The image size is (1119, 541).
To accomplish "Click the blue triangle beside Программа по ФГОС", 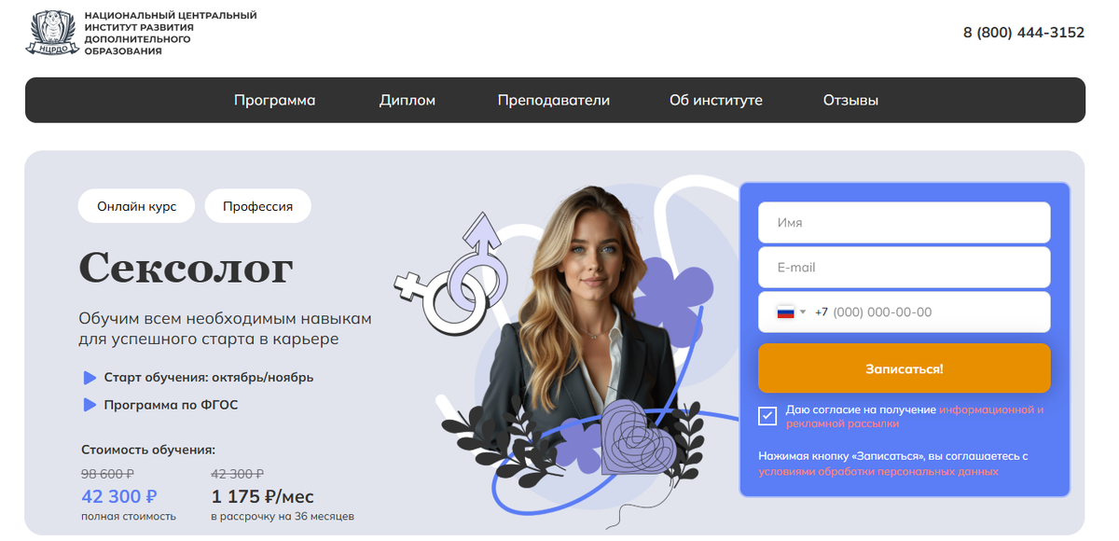I will 90,405.
